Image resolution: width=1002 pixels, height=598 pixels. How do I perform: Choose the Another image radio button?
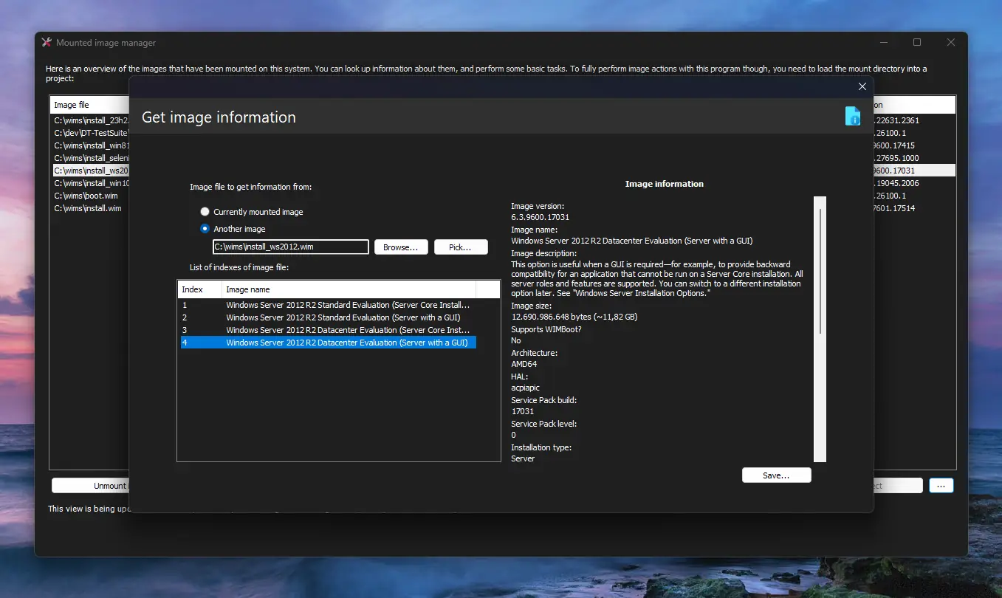205,229
